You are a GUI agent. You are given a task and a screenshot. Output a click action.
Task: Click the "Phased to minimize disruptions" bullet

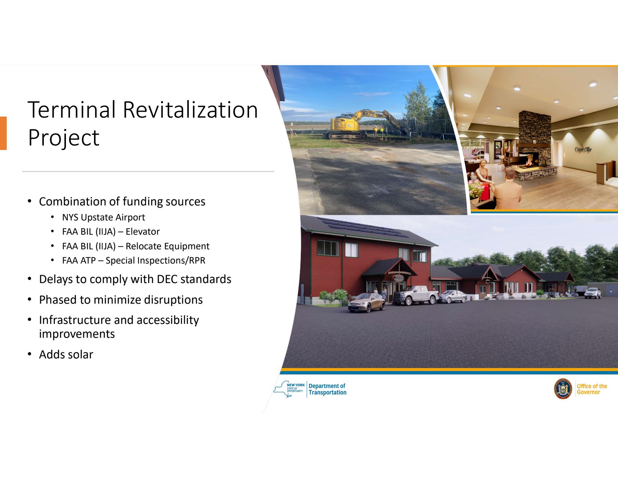click(121, 300)
